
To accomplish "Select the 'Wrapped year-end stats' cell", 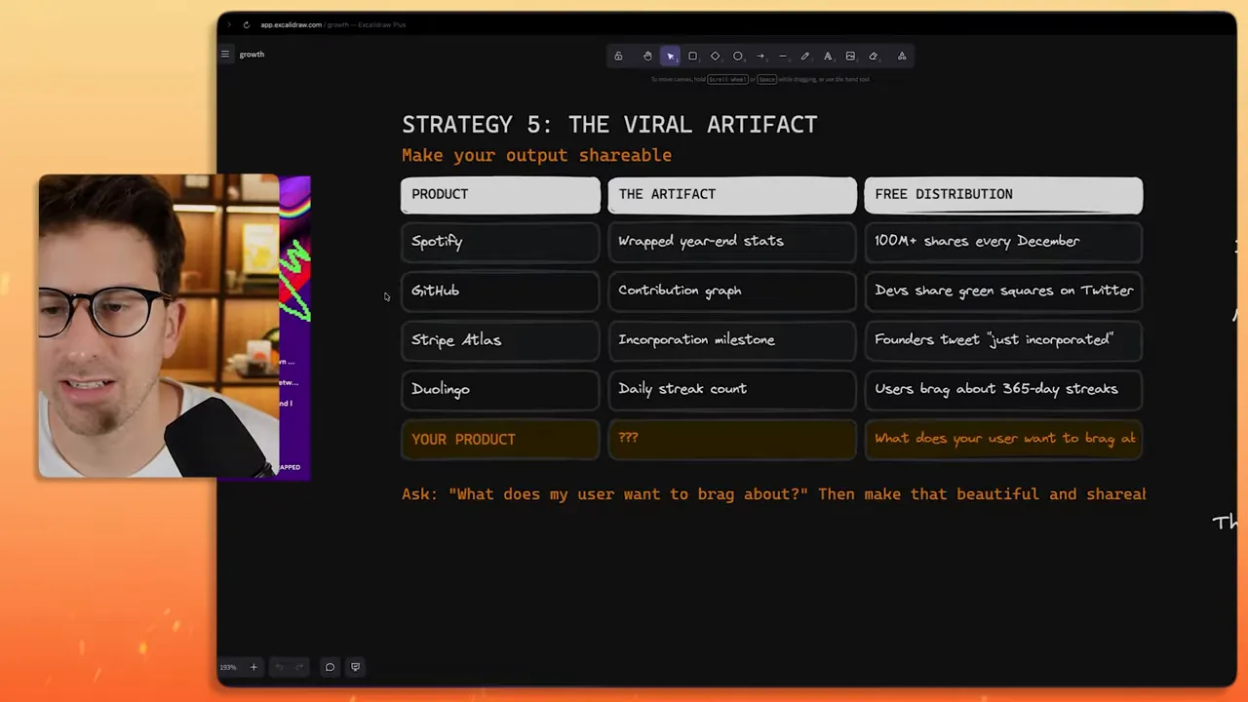I will 732,242.
